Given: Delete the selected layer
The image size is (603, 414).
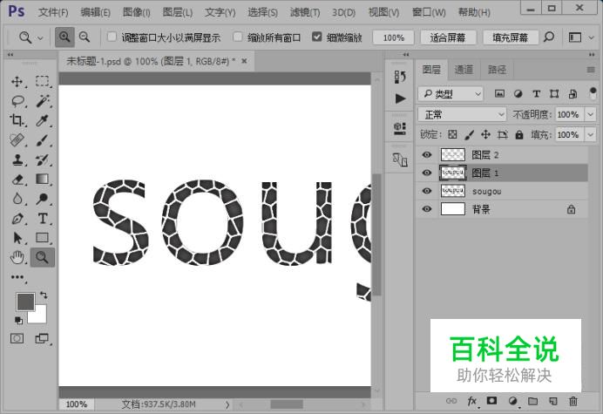Looking at the screenshot, I should pos(573,401).
